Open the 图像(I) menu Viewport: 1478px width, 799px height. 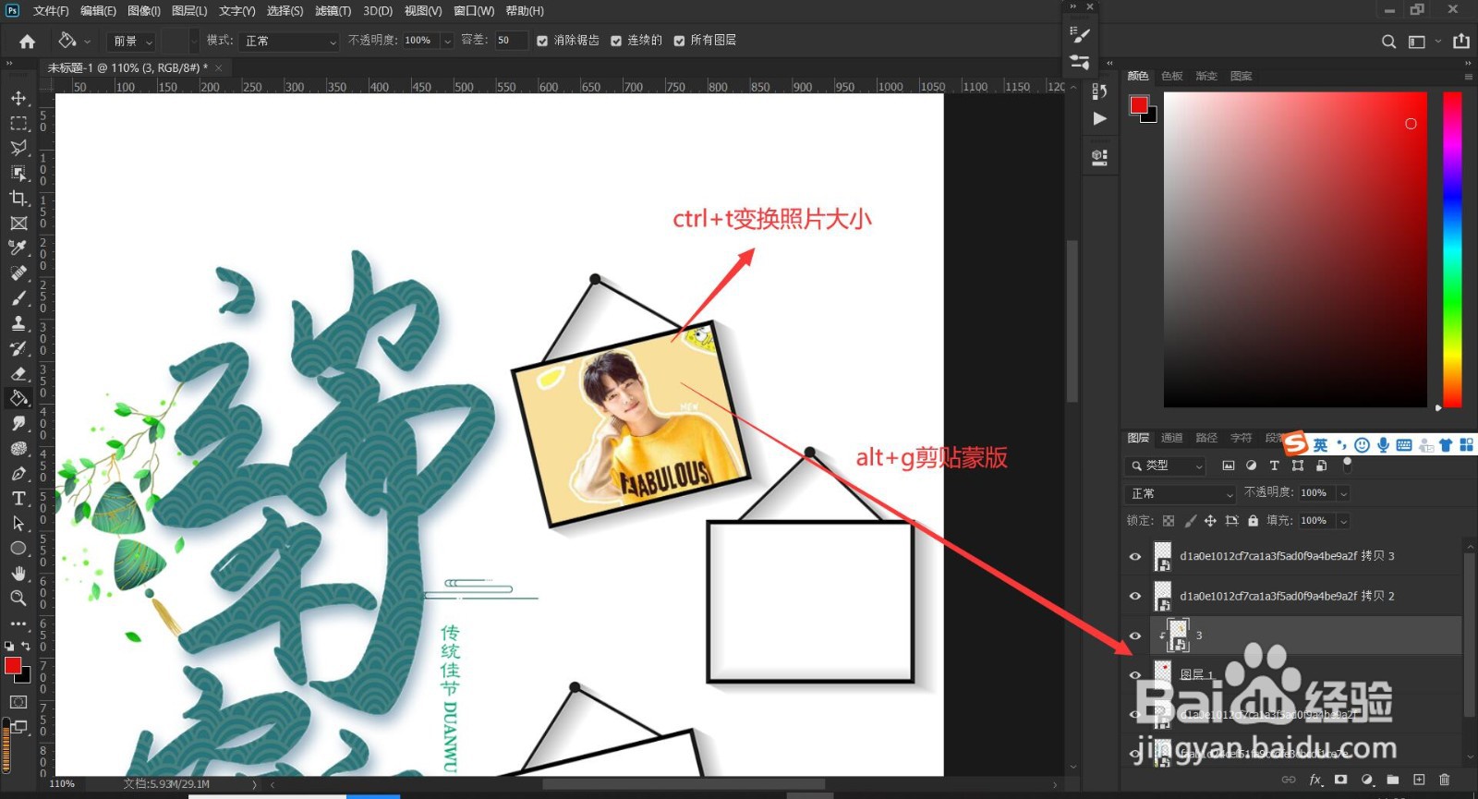tap(144, 11)
